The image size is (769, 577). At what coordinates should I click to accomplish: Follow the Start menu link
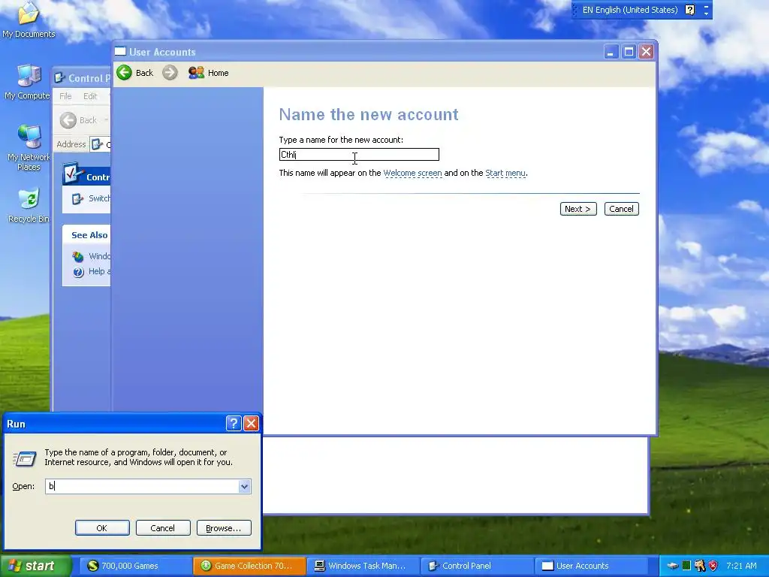(x=505, y=174)
